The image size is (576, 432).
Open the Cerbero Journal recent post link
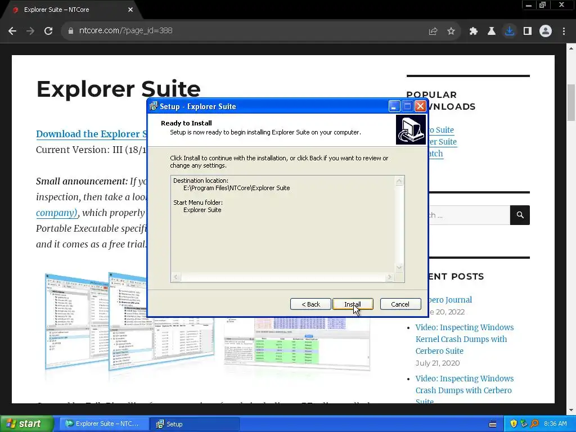450,300
